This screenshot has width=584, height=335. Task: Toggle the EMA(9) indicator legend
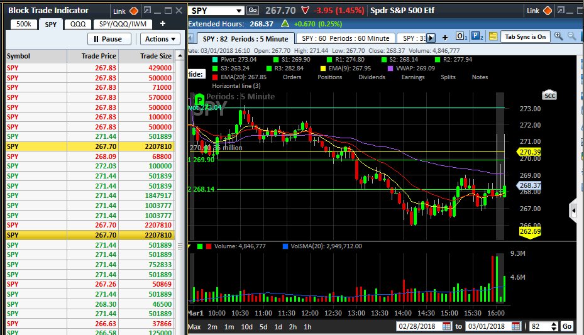[x=345, y=69]
